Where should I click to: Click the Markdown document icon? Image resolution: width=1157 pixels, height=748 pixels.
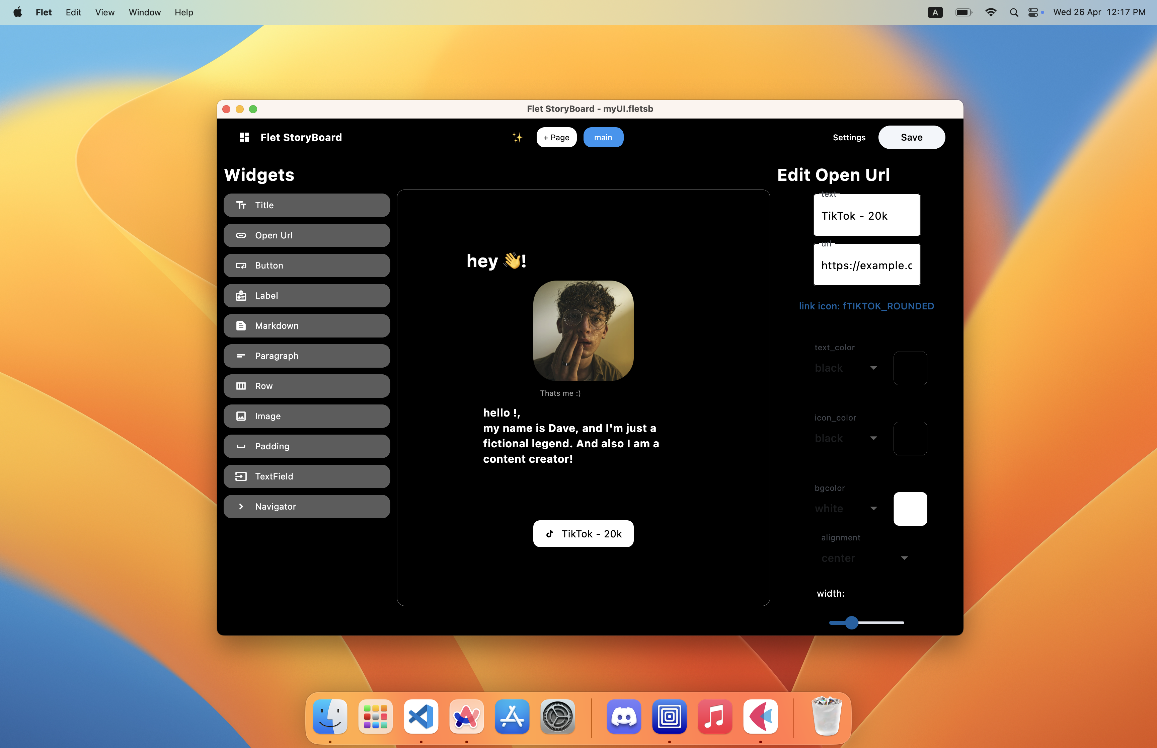click(241, 325)
